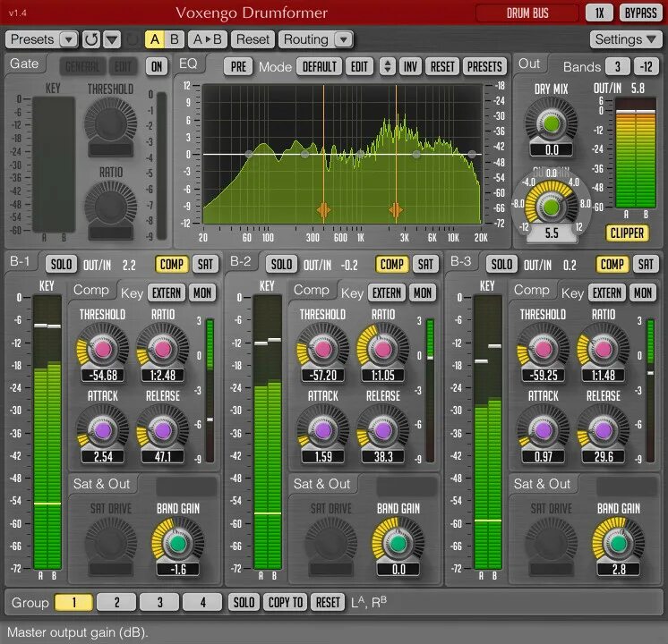Click the first crossover marker near 300 Hz
668x644 pixels.
[323, 210]
